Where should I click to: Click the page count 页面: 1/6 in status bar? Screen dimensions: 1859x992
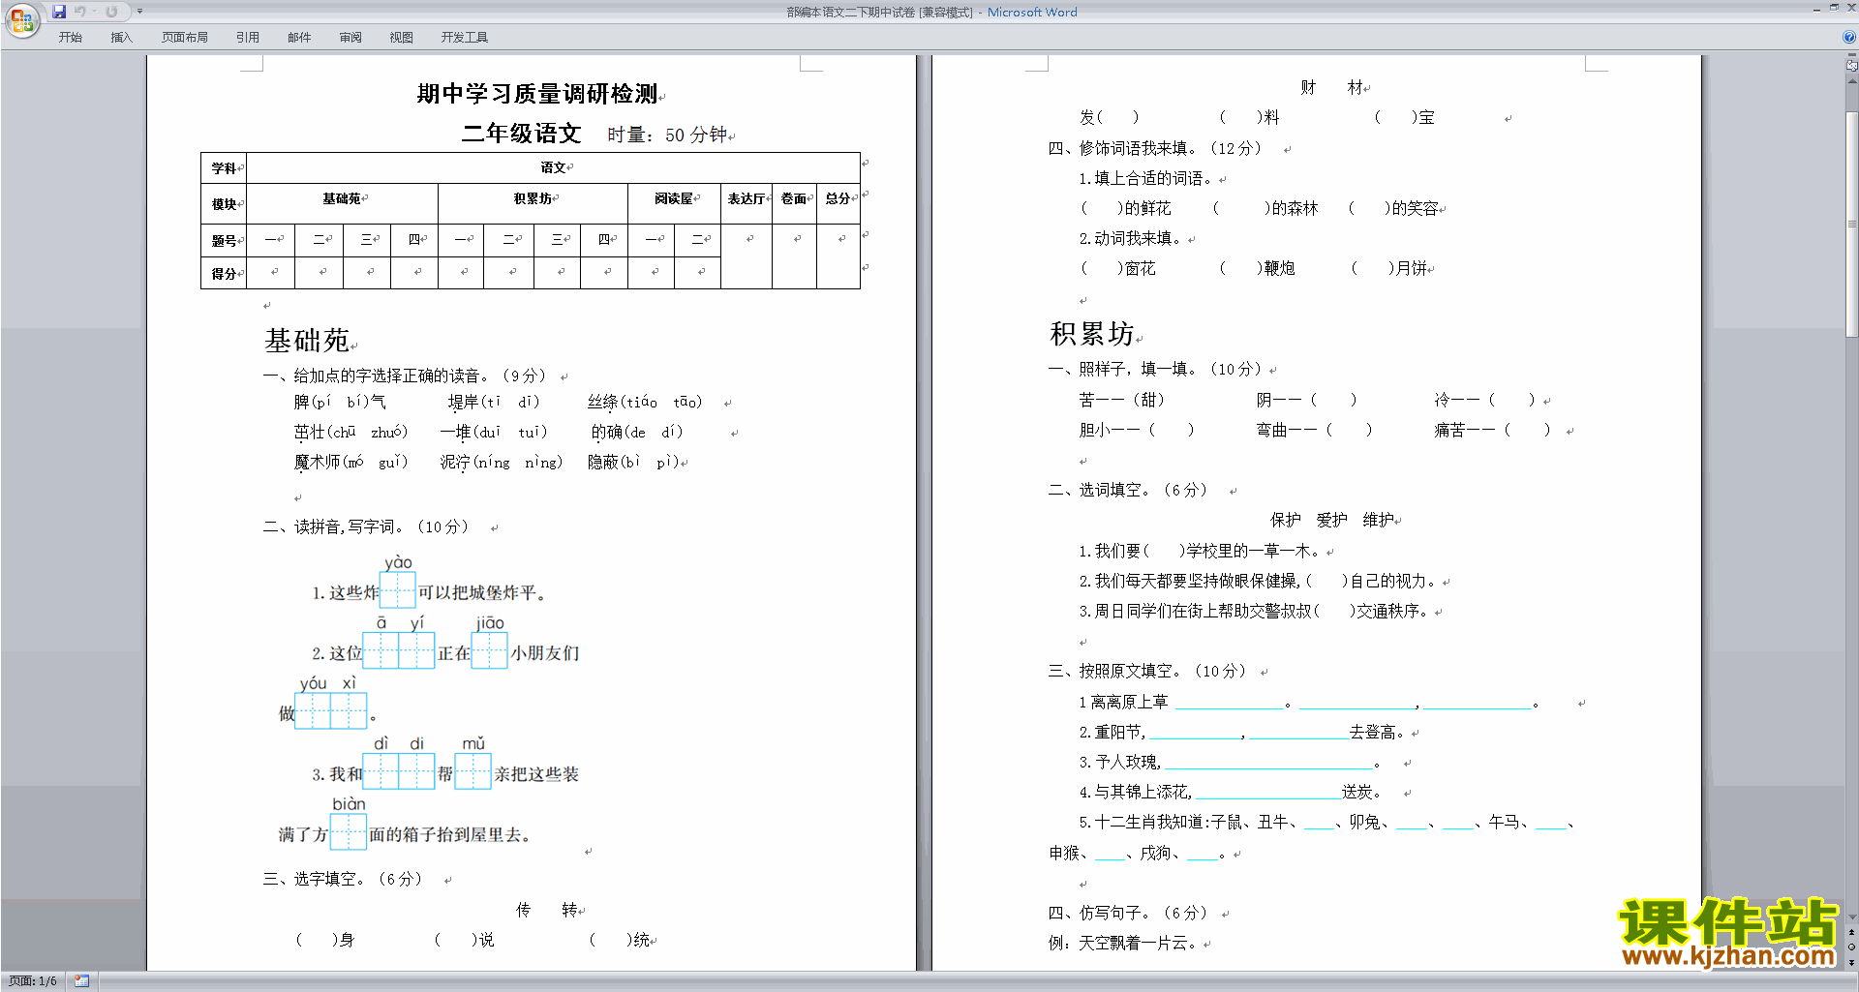33,981
